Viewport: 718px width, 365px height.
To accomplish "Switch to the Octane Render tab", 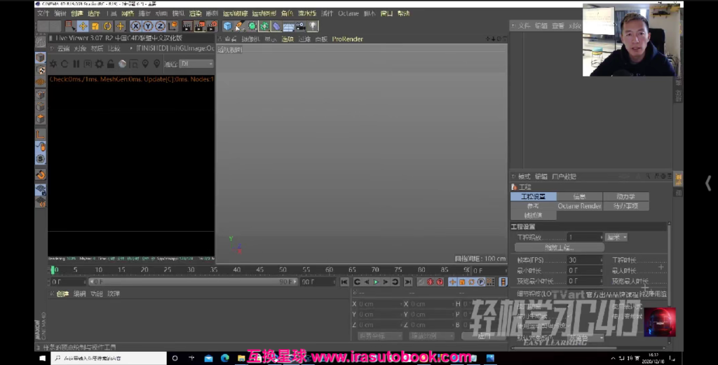I will coord(579,206).
